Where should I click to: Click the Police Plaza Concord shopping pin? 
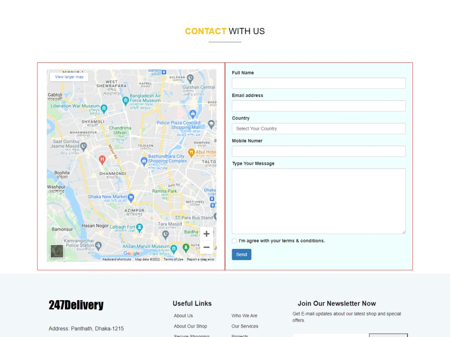[193, 114]
